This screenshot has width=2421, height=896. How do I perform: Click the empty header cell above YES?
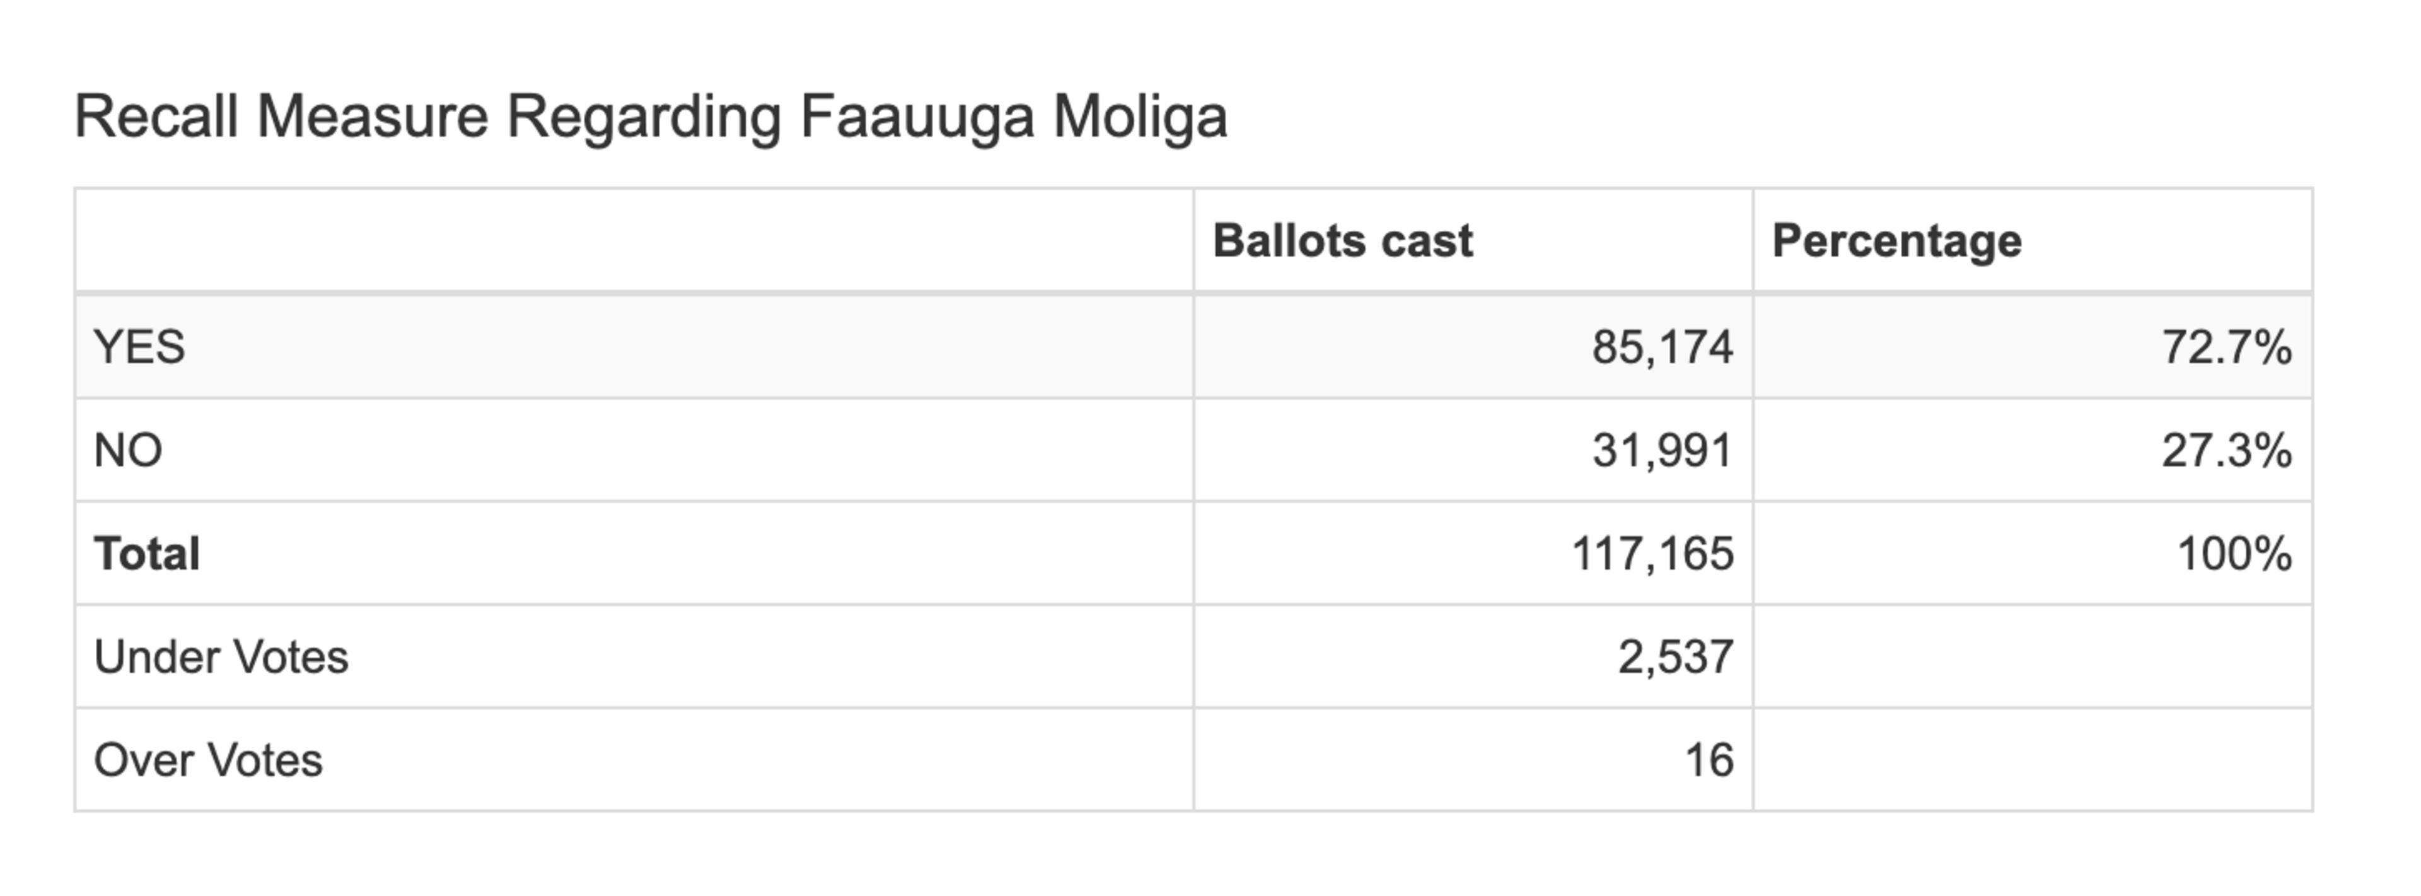click(634, 241)
